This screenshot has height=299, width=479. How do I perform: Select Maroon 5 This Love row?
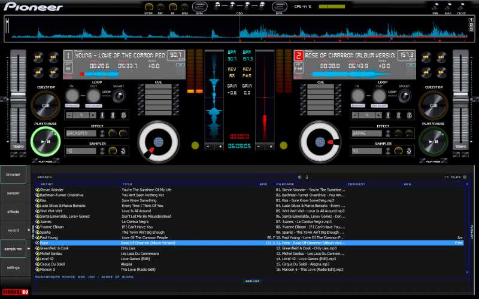tap(250, 270)
